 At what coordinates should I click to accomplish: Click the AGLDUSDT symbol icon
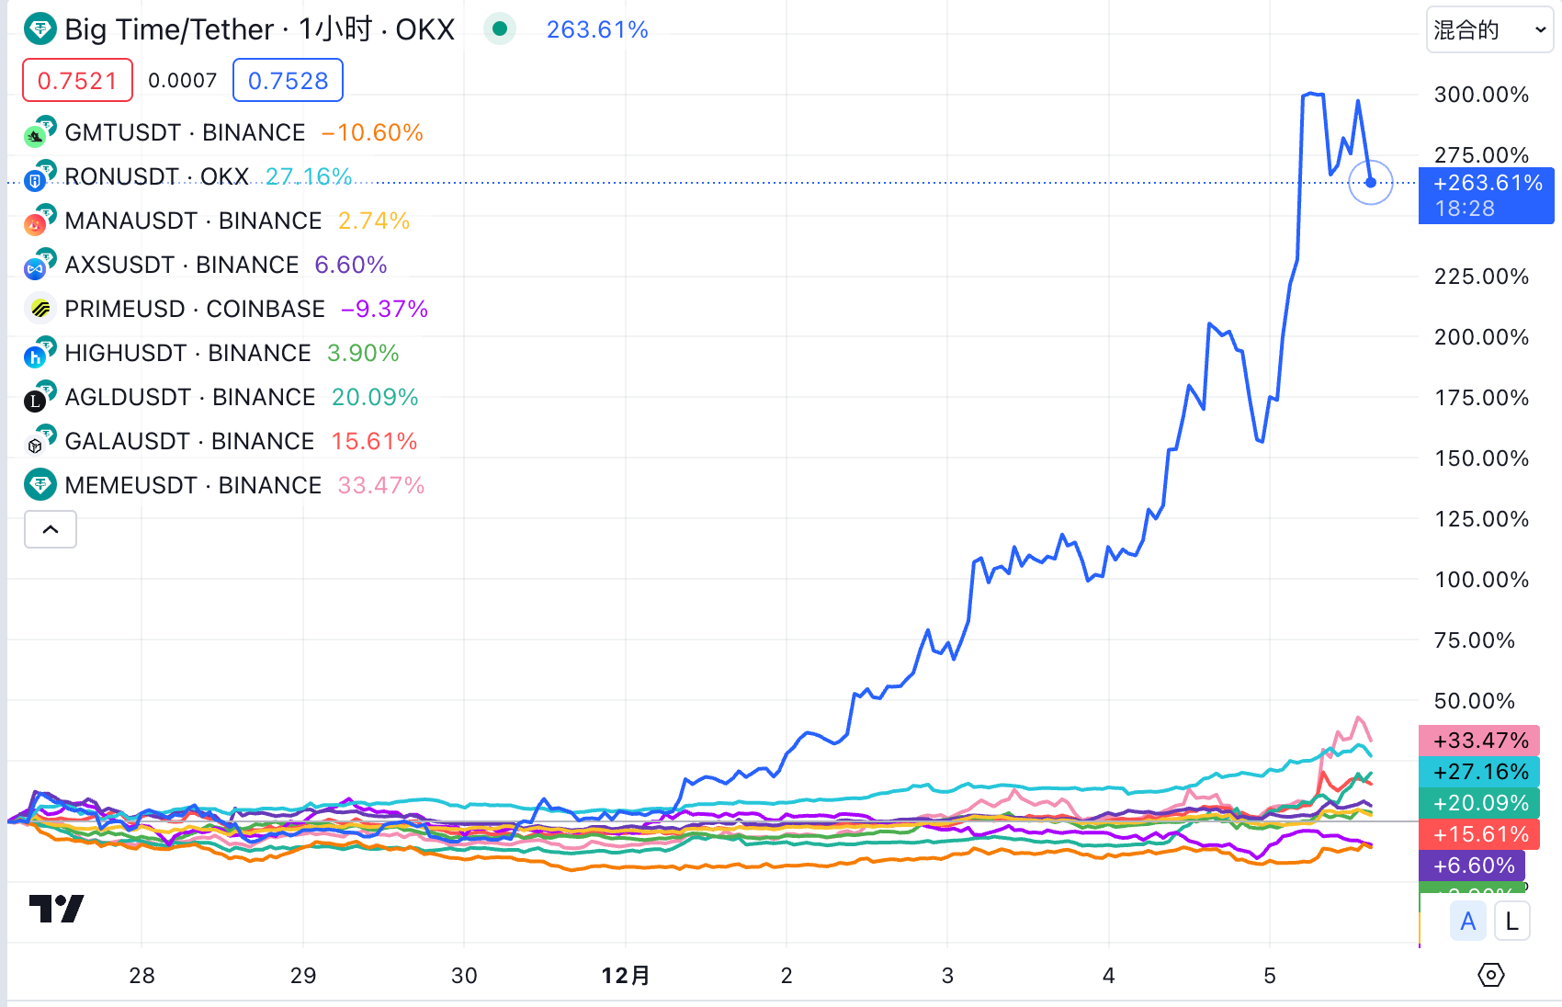[x=40, y=398]
